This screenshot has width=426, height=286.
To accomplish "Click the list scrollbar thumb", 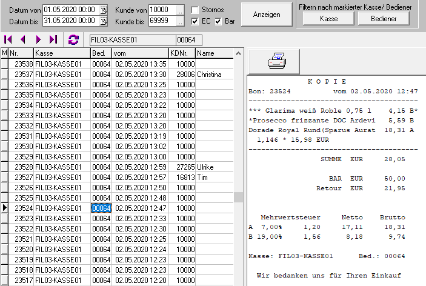I will click(x=238, y=197).
